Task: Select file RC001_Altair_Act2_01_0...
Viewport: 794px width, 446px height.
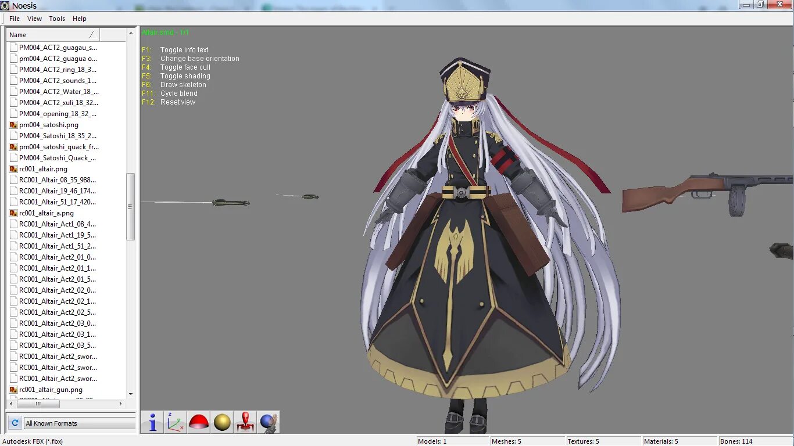Action: pyautogui.click(x=58, y=257)
